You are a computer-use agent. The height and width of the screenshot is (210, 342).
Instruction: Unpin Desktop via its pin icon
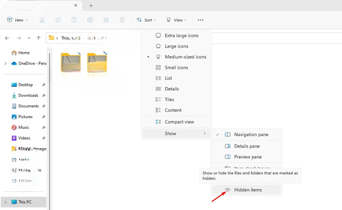click(44, 84)
